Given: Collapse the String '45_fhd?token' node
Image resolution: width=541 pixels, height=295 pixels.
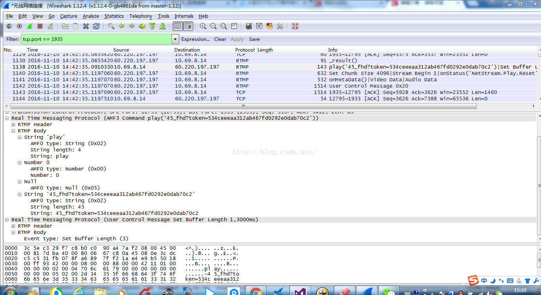Looking at the screenshot, I should (x=20, y=194).
